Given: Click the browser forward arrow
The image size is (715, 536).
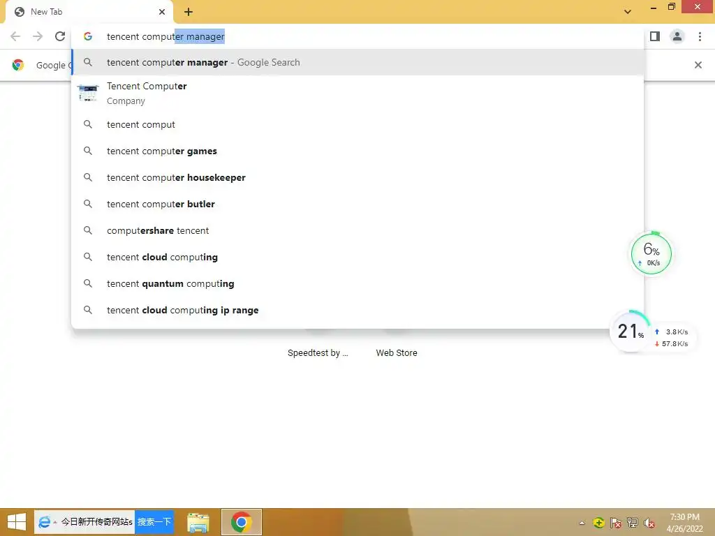Looking at the screenshot, I should tap(38, 36).
